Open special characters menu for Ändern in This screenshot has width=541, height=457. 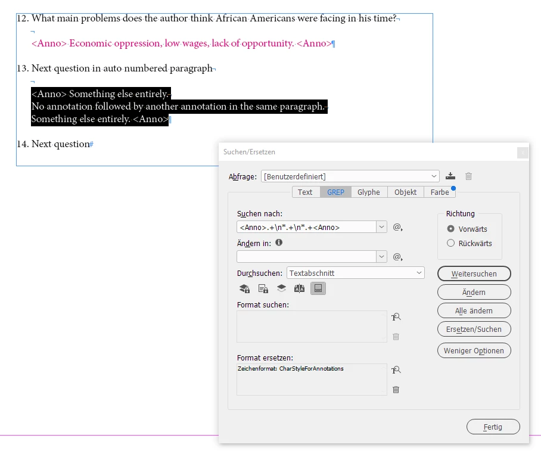[x=397, y=257]
